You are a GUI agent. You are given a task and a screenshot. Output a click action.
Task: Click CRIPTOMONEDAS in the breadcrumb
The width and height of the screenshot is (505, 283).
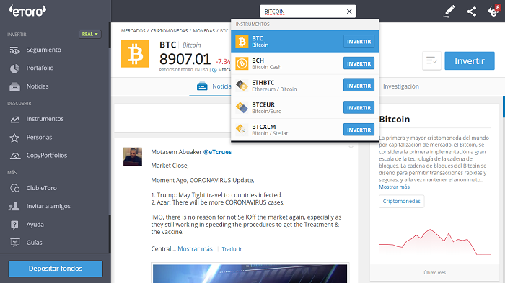[169, 31]
